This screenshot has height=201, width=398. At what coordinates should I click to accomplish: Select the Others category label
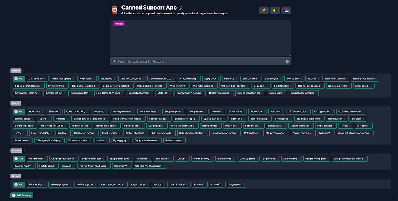(16, 176)
